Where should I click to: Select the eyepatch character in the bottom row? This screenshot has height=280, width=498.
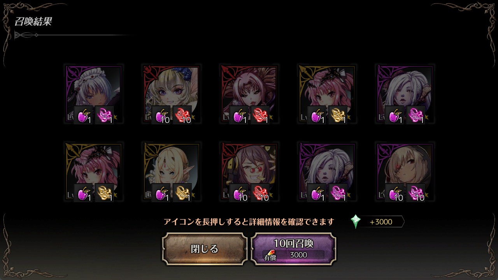(x=405, y=172)
